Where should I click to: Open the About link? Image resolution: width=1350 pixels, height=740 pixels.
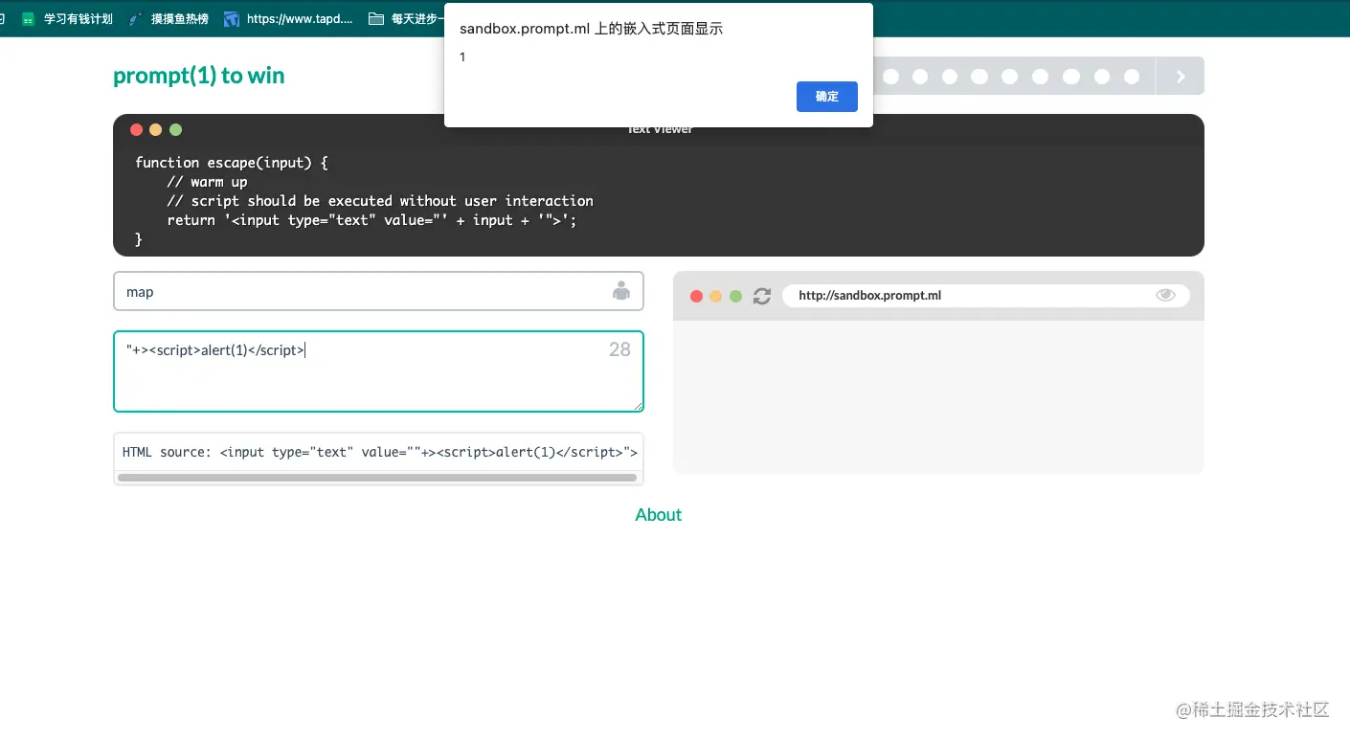point(659,515)
